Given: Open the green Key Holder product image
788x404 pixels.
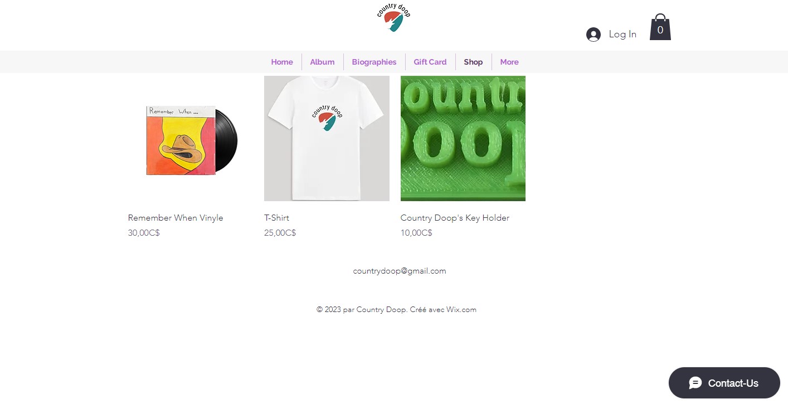Looking at the screenshot, I should [463, 138].
